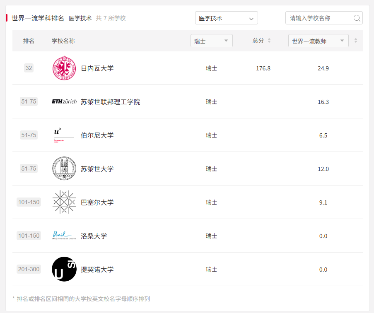Click University of Zurich seal logo
Screen dimensions: 374x313
coord(64,169)
